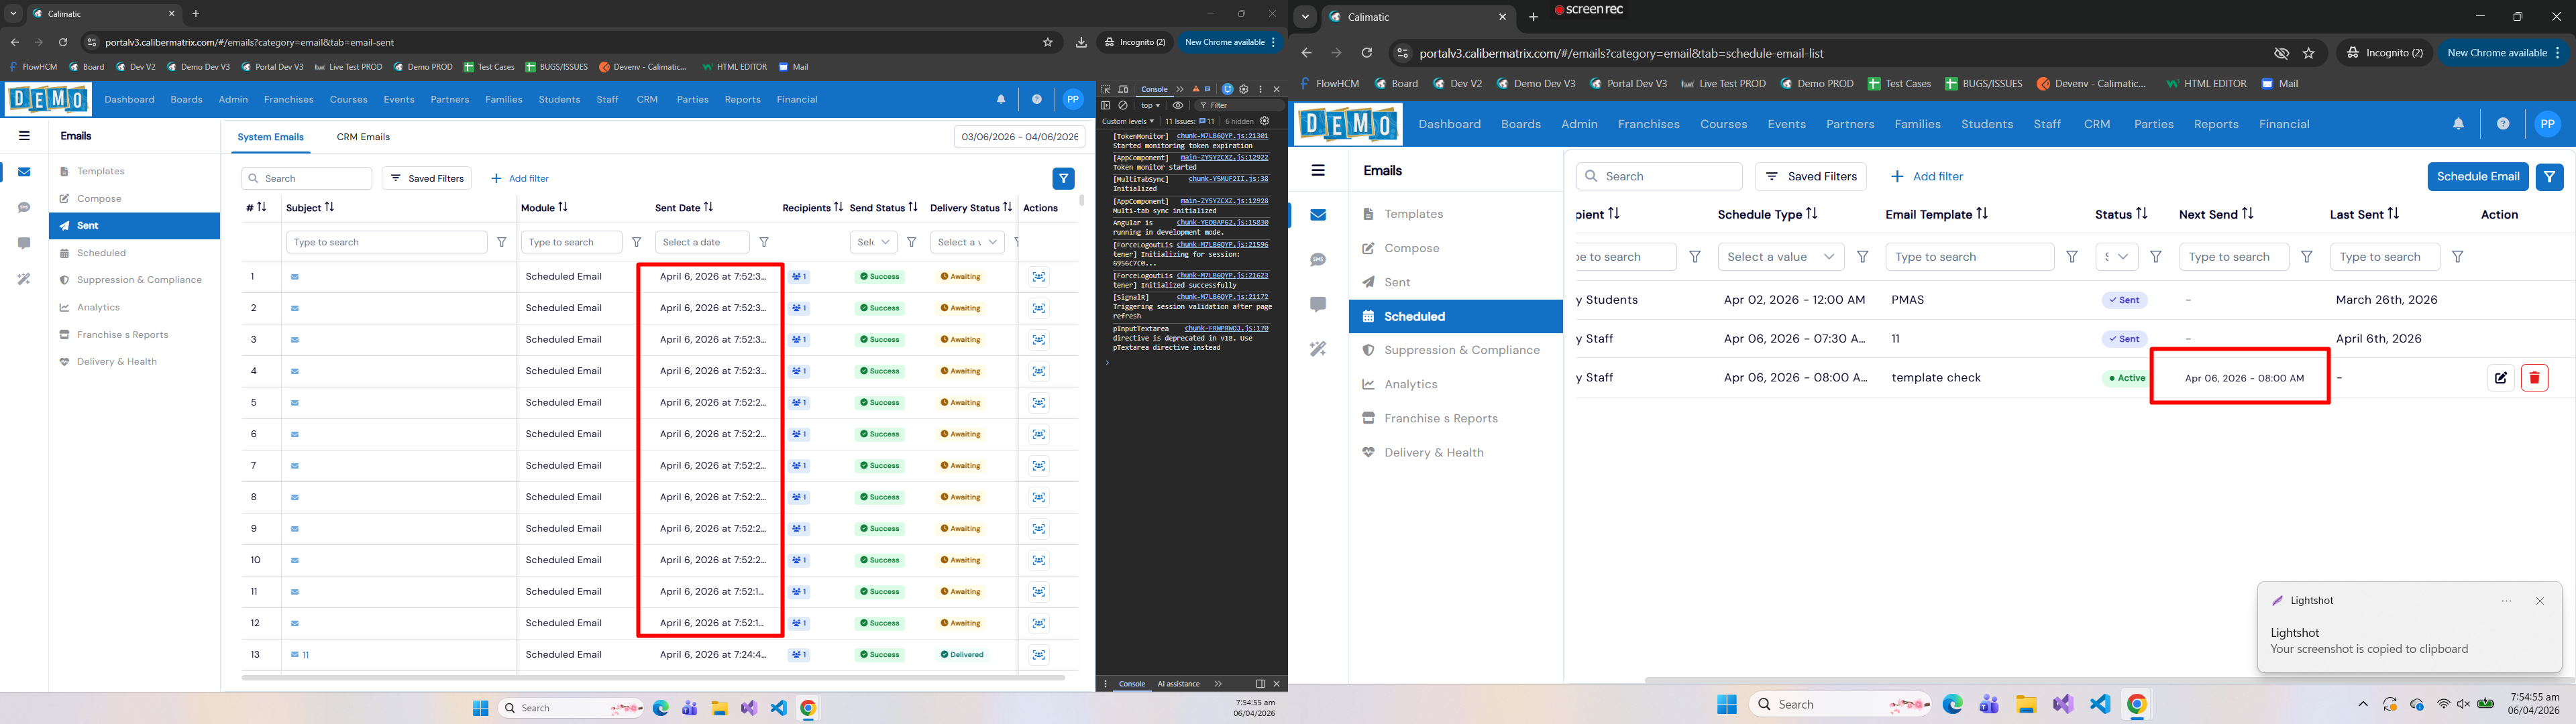Open view action icon for row 5
The height and width of the screenshot is (724, 2576).
(x=1039, y=402)
